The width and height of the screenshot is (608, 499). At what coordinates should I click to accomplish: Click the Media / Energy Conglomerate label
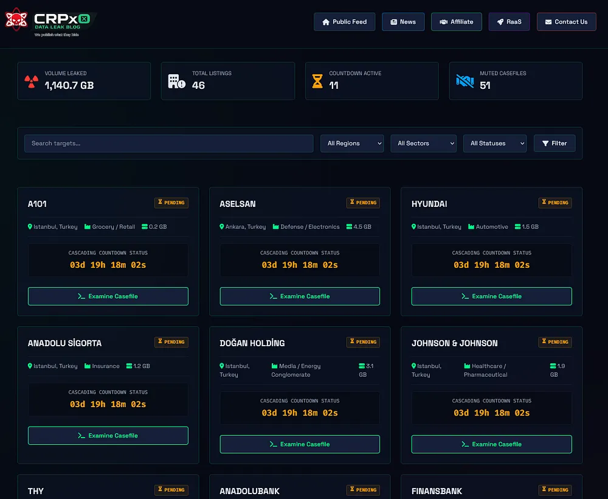296,370
